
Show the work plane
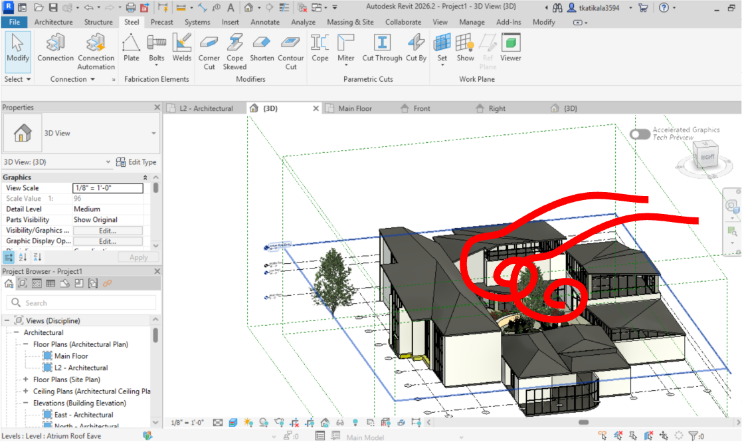click(465, 49)
